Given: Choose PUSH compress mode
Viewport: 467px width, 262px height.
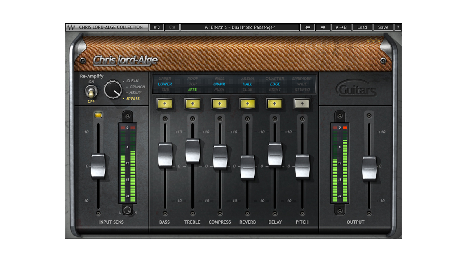Looking at the screenshot, I should [219, 90].
